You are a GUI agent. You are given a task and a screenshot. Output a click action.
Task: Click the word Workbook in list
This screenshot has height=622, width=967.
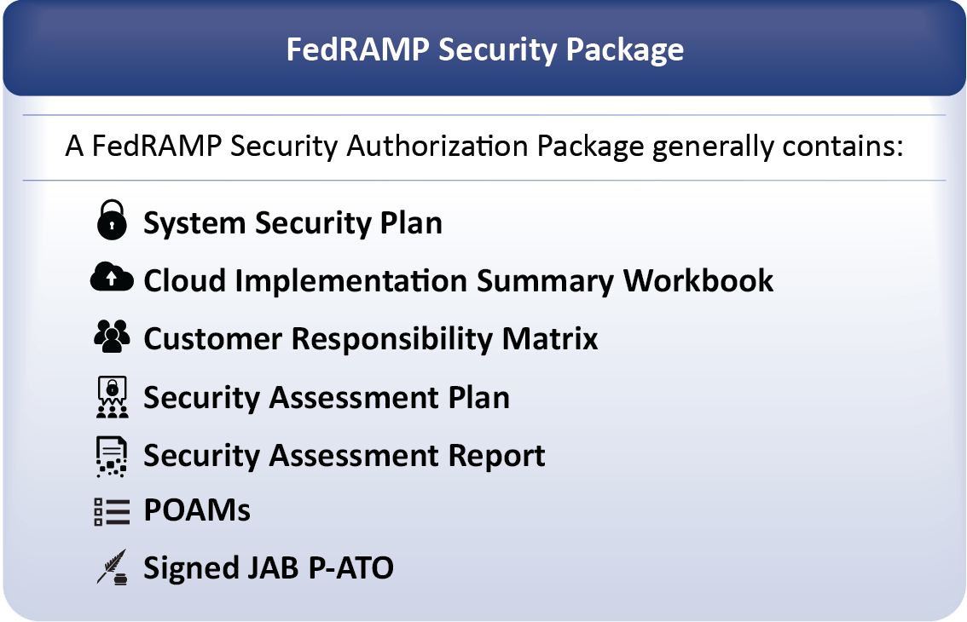[698, 280]
